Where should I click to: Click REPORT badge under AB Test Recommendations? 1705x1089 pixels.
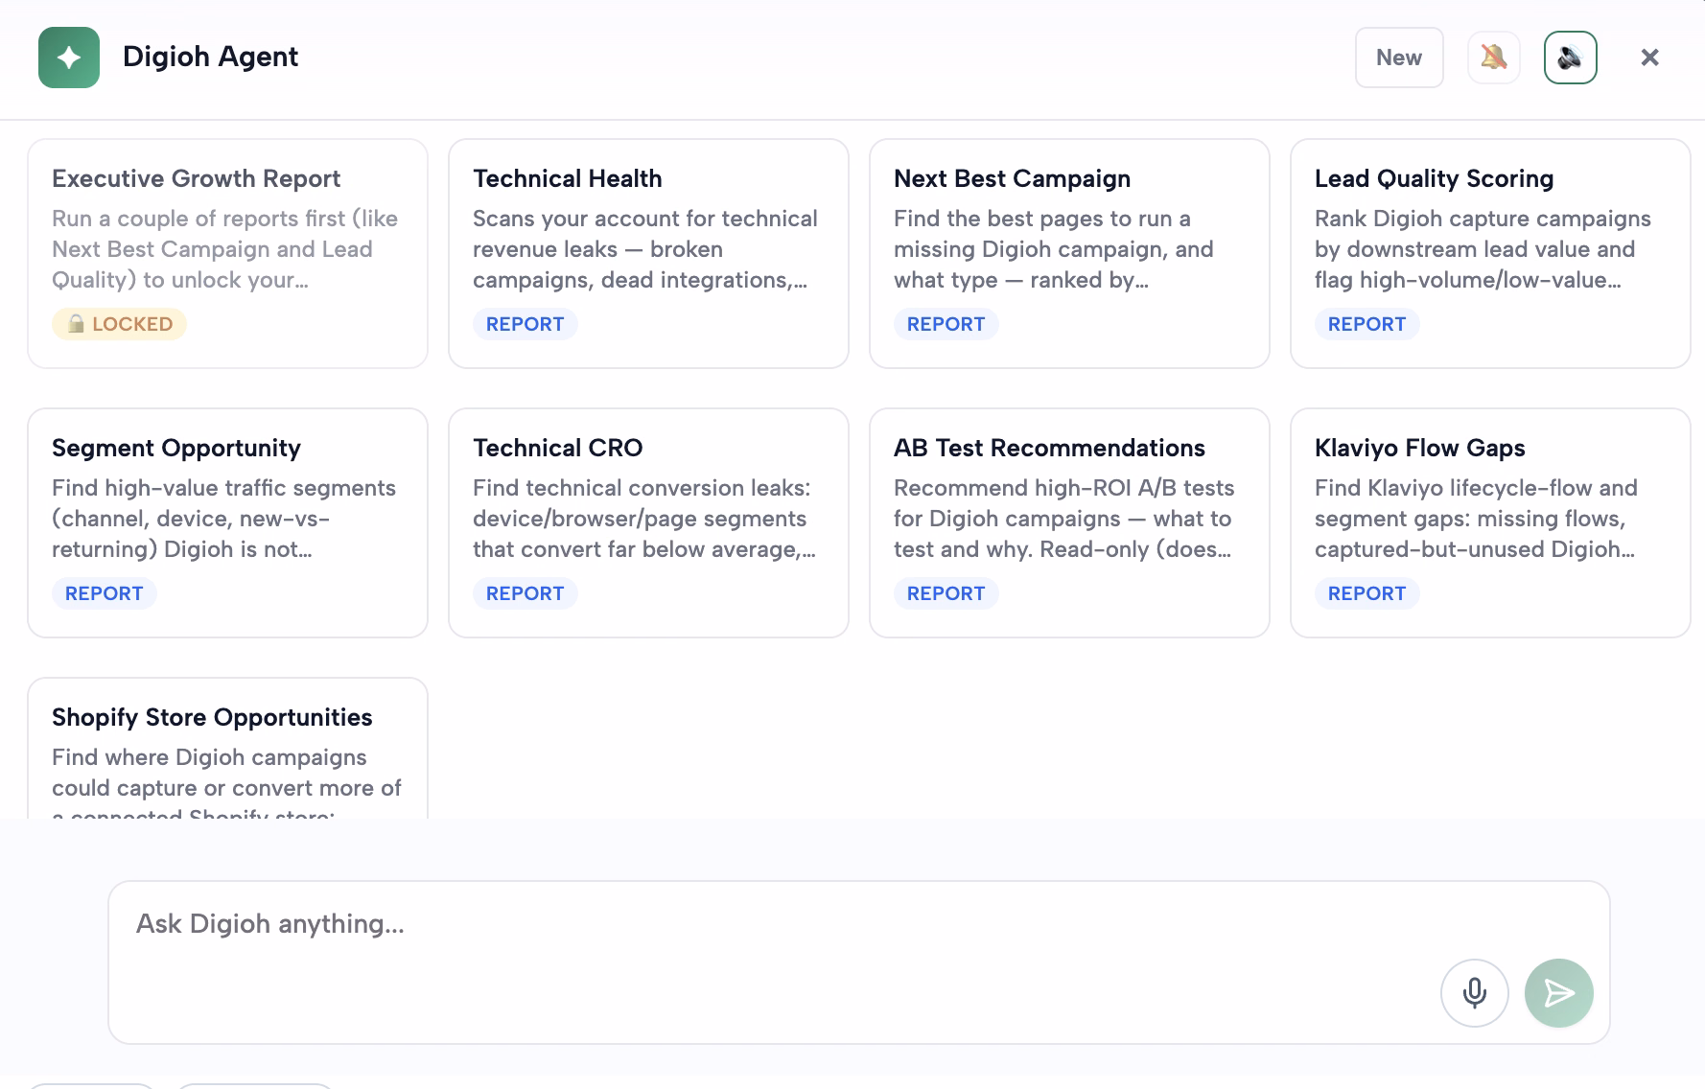(946, 593)
